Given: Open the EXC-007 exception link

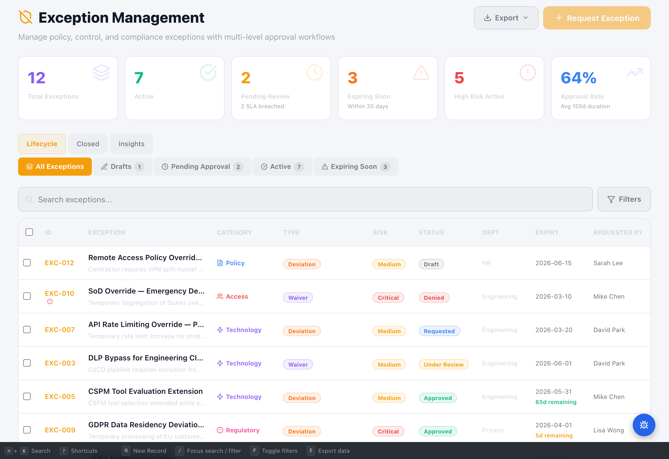Looking at the screenshot, I should pos(60,330).
